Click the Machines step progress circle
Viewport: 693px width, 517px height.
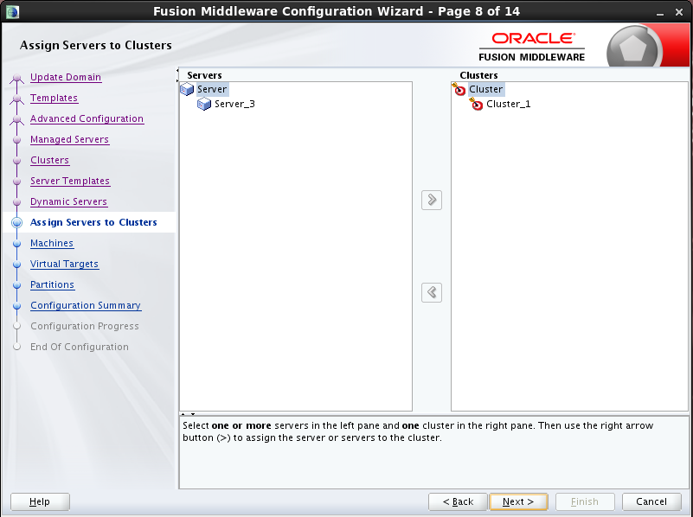[16, 243]
